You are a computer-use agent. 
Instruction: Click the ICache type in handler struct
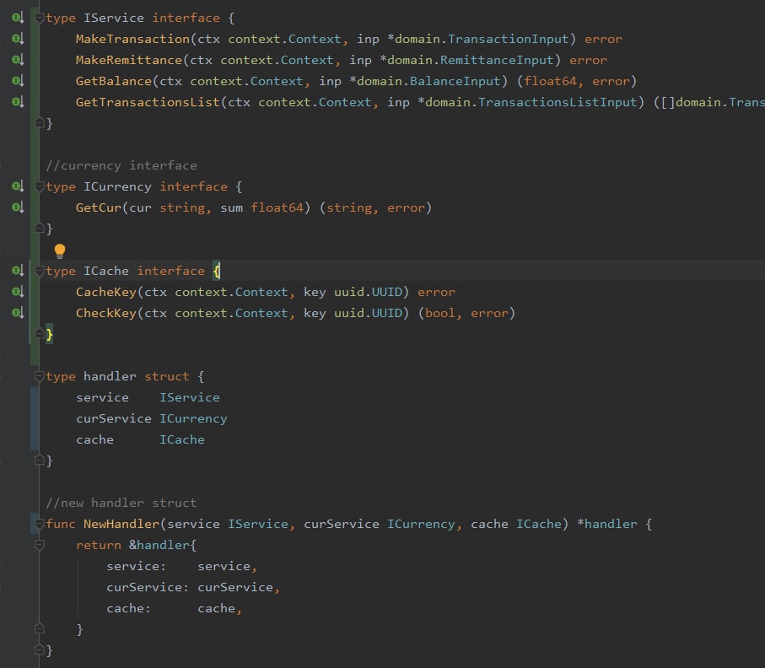click(x=182, y=439)
